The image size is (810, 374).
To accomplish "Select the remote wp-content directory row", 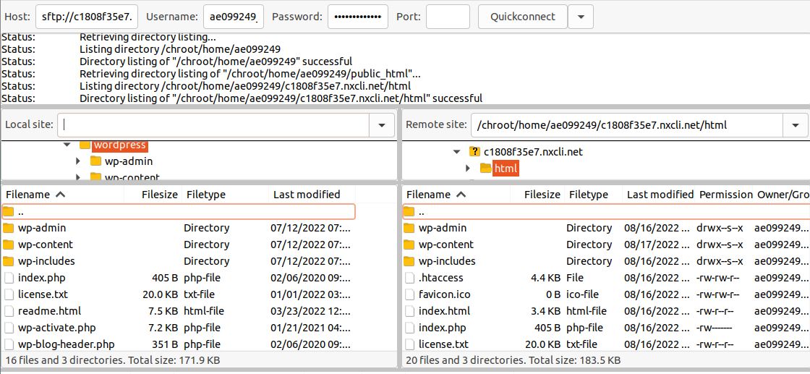I will [606, 245].
